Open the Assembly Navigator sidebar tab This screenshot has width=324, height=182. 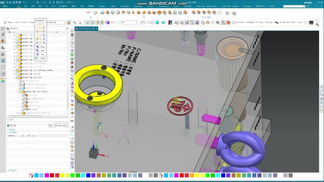point(3,34)
